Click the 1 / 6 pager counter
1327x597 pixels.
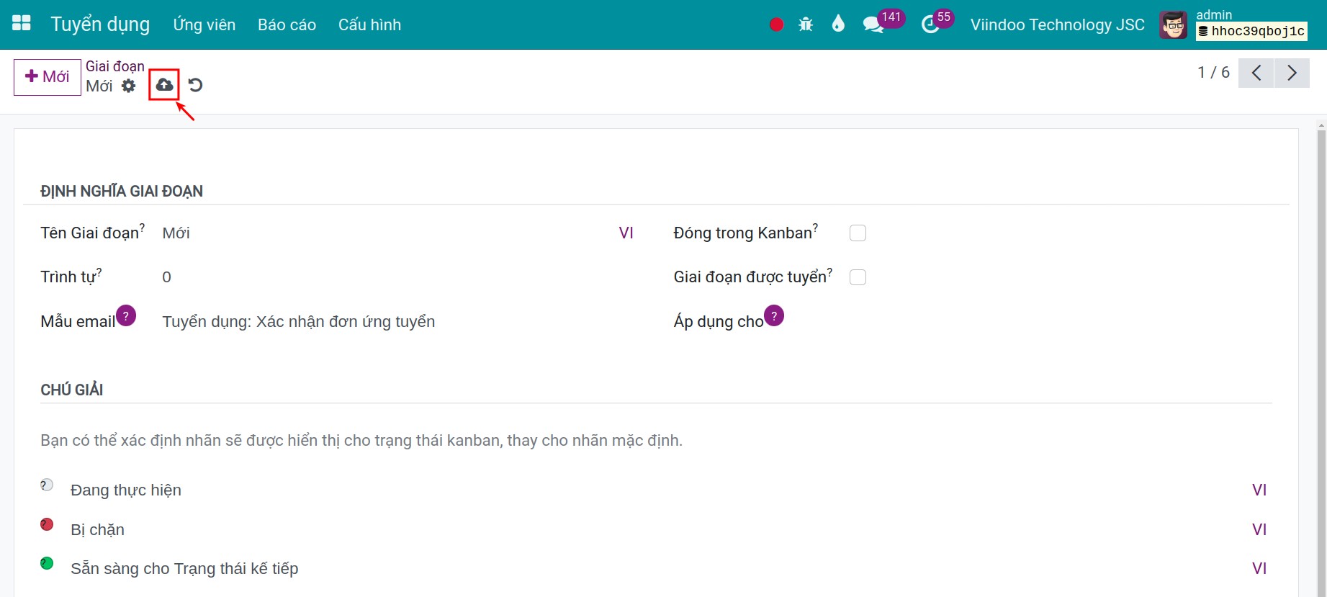(x=1213, y=73)
